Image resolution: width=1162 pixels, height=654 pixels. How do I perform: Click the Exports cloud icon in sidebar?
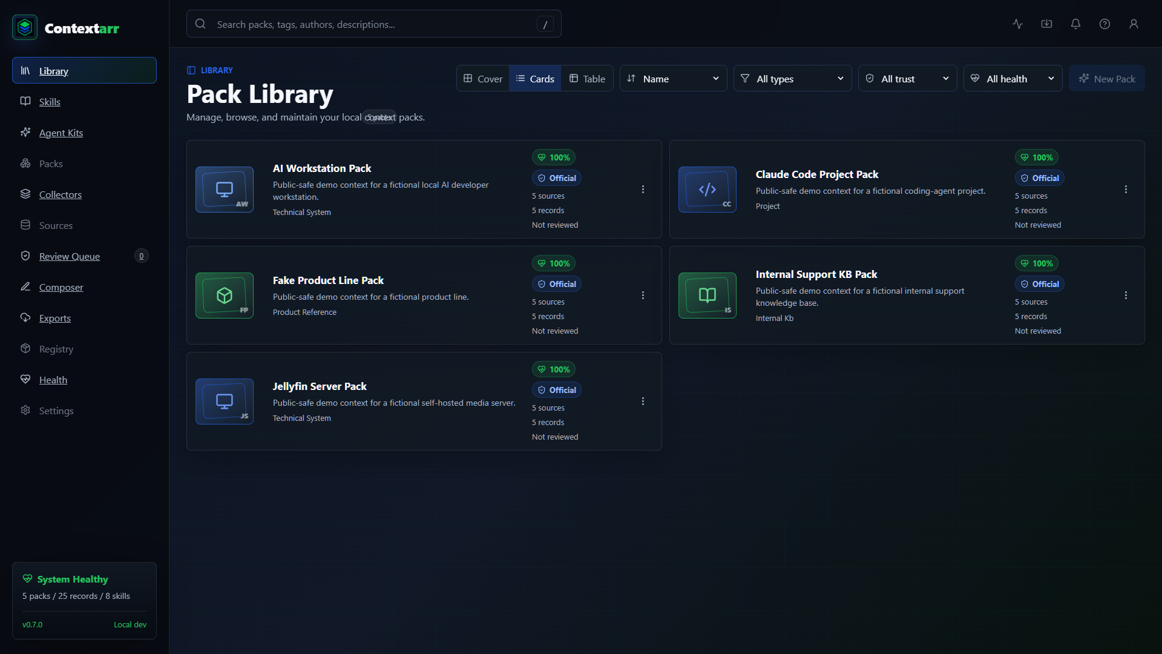(25, 317)
